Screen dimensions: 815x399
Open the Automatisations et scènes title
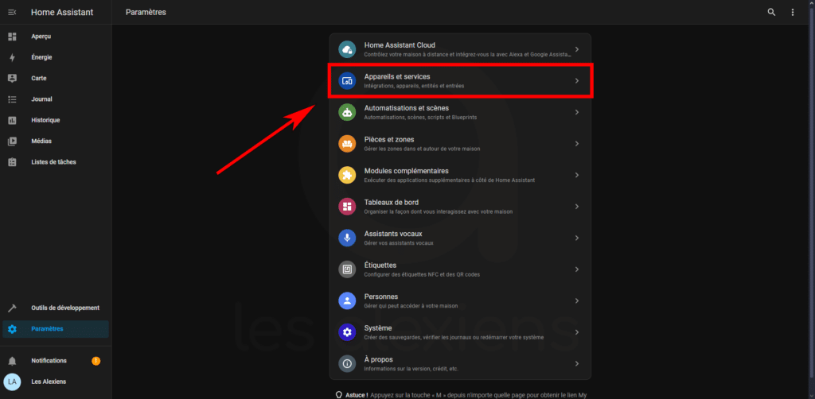point(407,108)
